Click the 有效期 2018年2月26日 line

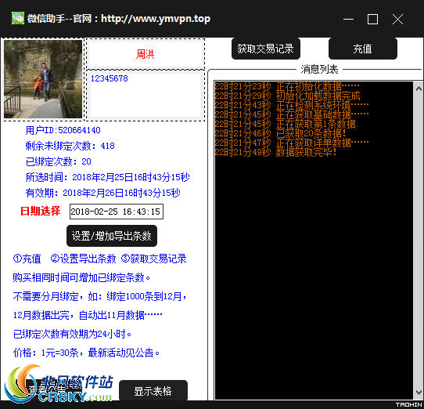(102, 193)
